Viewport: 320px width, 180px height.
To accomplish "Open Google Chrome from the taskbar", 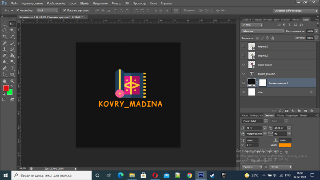I will pos(189,175).
